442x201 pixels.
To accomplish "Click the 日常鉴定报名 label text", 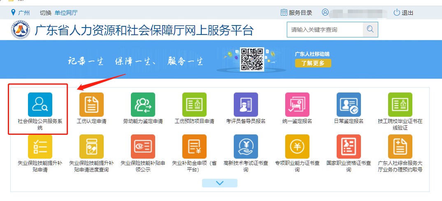I will [x=349, y=121].
